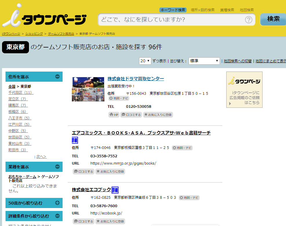Click the 詳細 badge for エアコミックス listing
Image resolution: width=286 pixels, height=226 pixels.
(75, 140)
